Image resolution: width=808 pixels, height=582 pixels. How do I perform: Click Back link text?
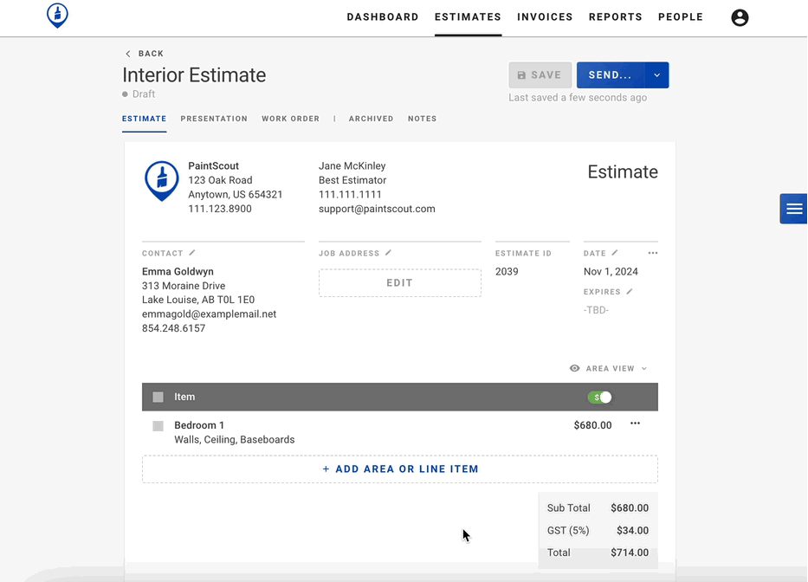click(x=151, y=54)
